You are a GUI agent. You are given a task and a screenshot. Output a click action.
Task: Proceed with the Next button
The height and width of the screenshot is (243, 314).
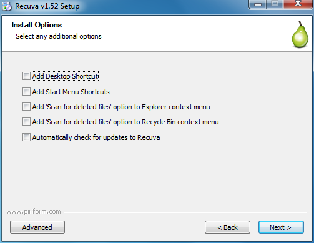point(281,227)
